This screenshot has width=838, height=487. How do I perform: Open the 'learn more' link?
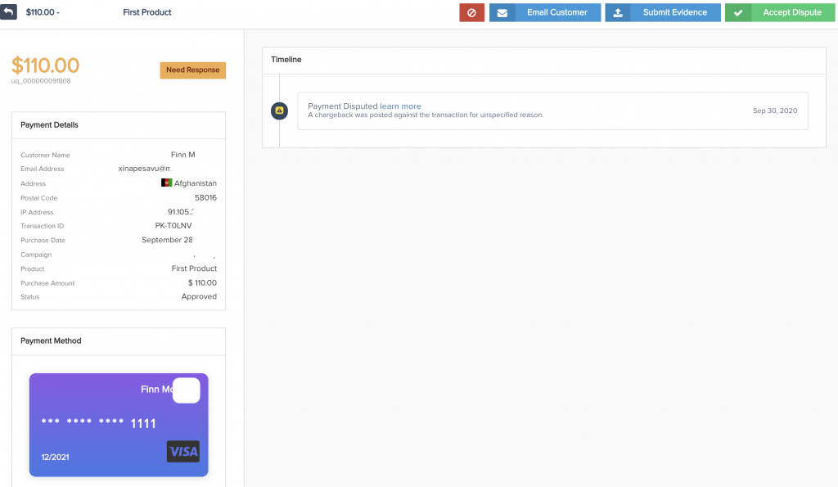pos(400,106)
